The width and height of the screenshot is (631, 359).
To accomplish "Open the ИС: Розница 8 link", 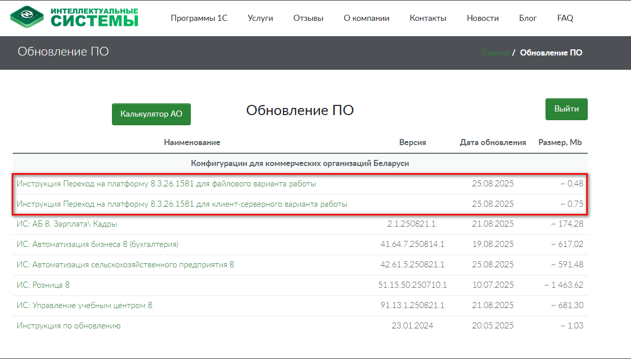I will click(43, 285).
